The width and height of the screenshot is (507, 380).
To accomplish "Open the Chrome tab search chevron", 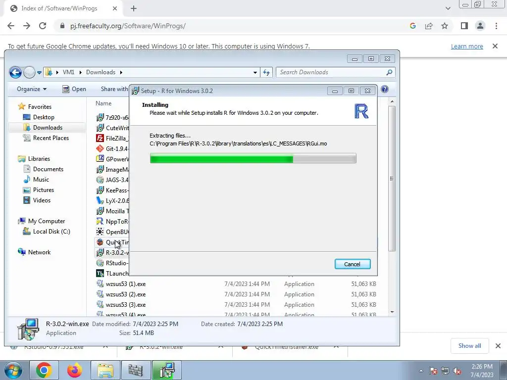I will coord(448,8).
